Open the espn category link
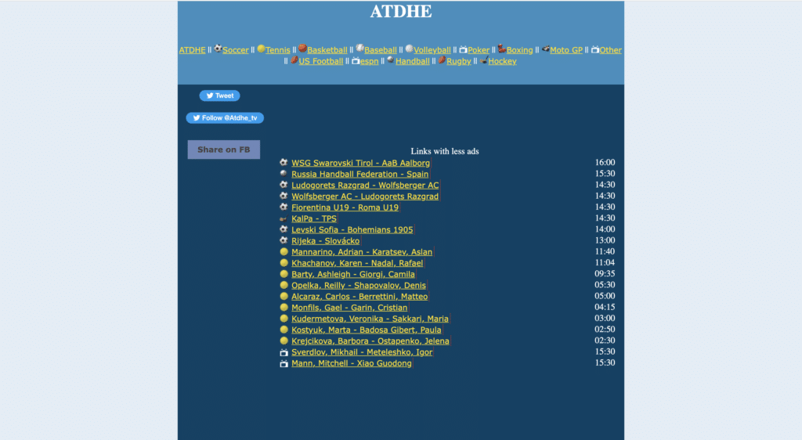 pyautogui.click(x=370, y=61)
